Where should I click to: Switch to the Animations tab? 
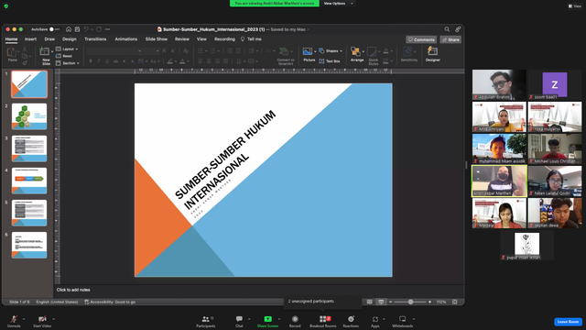point(126,38)
